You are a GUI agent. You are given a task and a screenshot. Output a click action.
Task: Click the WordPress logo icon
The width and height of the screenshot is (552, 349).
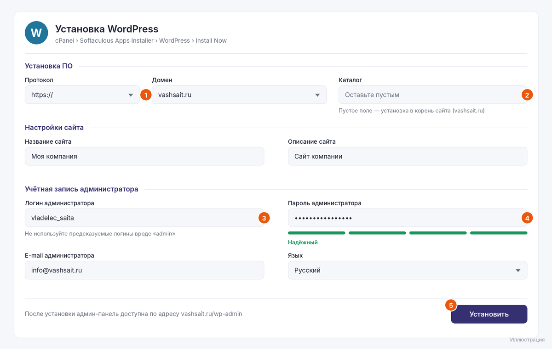(x=36, y=33)
